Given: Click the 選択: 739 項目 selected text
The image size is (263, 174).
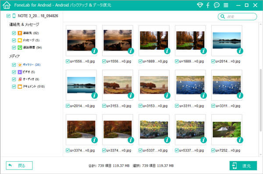Looking at the screenshot, I should (153, 166).
